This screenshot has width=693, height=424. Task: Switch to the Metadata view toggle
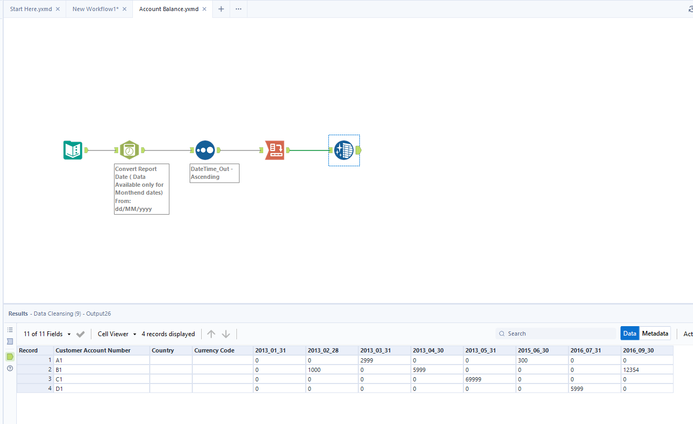click(655, 333)
